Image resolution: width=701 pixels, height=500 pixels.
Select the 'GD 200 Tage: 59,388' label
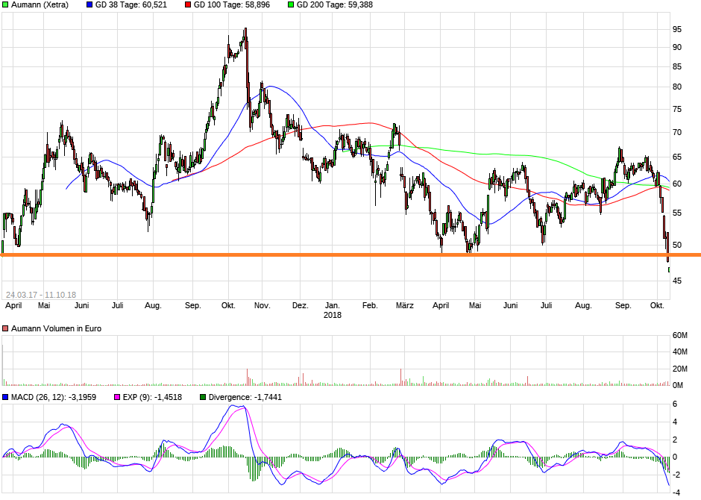pyautogui.click(x=334, y=4)
